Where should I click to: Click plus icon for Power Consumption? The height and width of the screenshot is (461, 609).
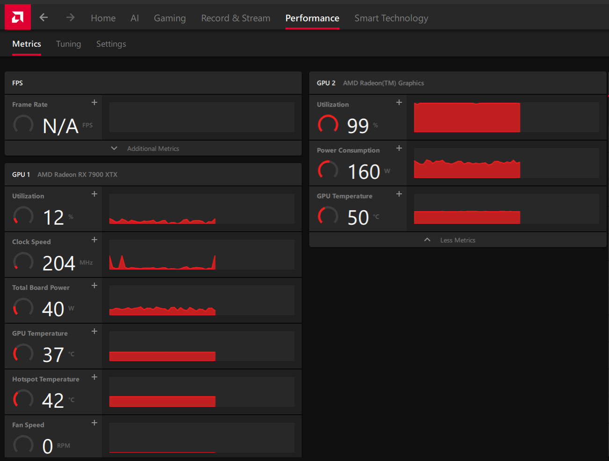click(x=399, y=148)
